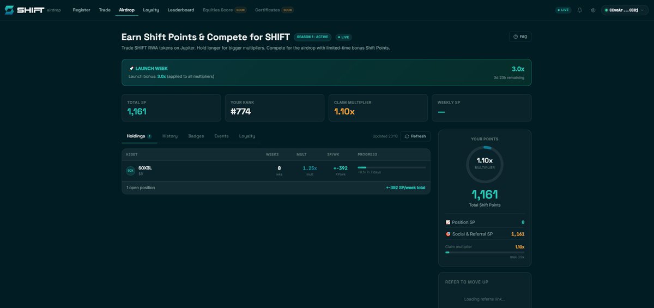Click the Updated 23:18 timestamp

[385, 136]
